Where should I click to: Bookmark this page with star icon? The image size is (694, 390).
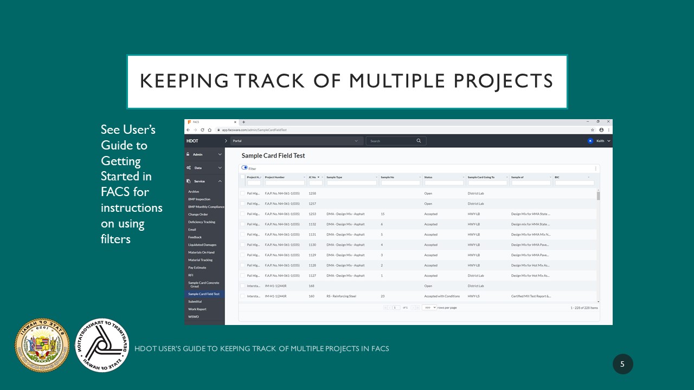pos(593,130)
